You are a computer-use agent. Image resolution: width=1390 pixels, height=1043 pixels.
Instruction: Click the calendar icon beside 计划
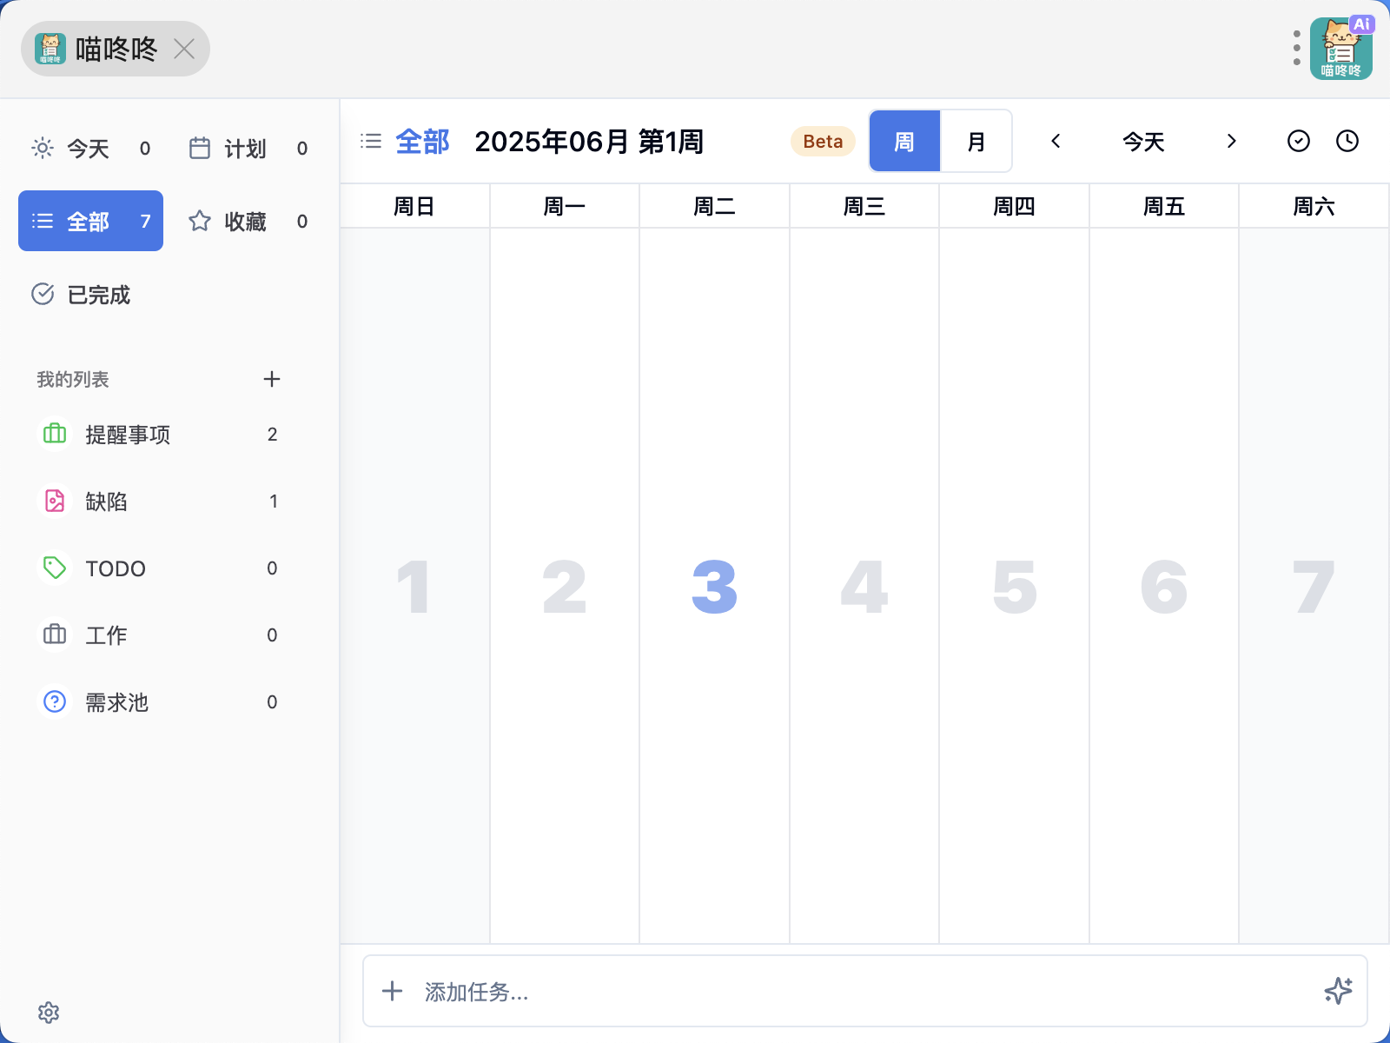click(200, 148)
